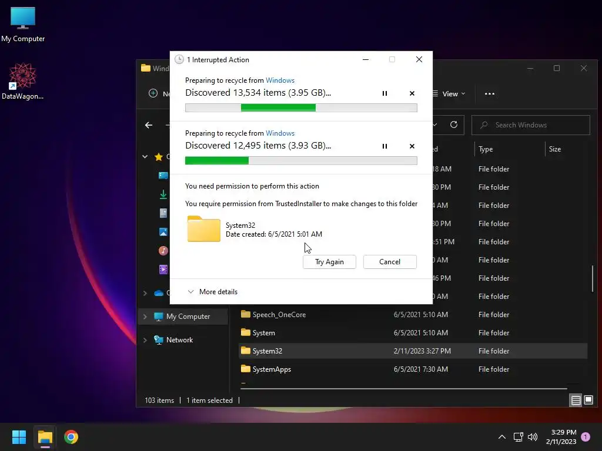Select the System folder row

pyautogui.click(x=413, y=332)
